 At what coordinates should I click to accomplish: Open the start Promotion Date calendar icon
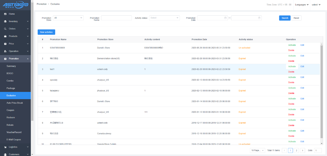225,18
